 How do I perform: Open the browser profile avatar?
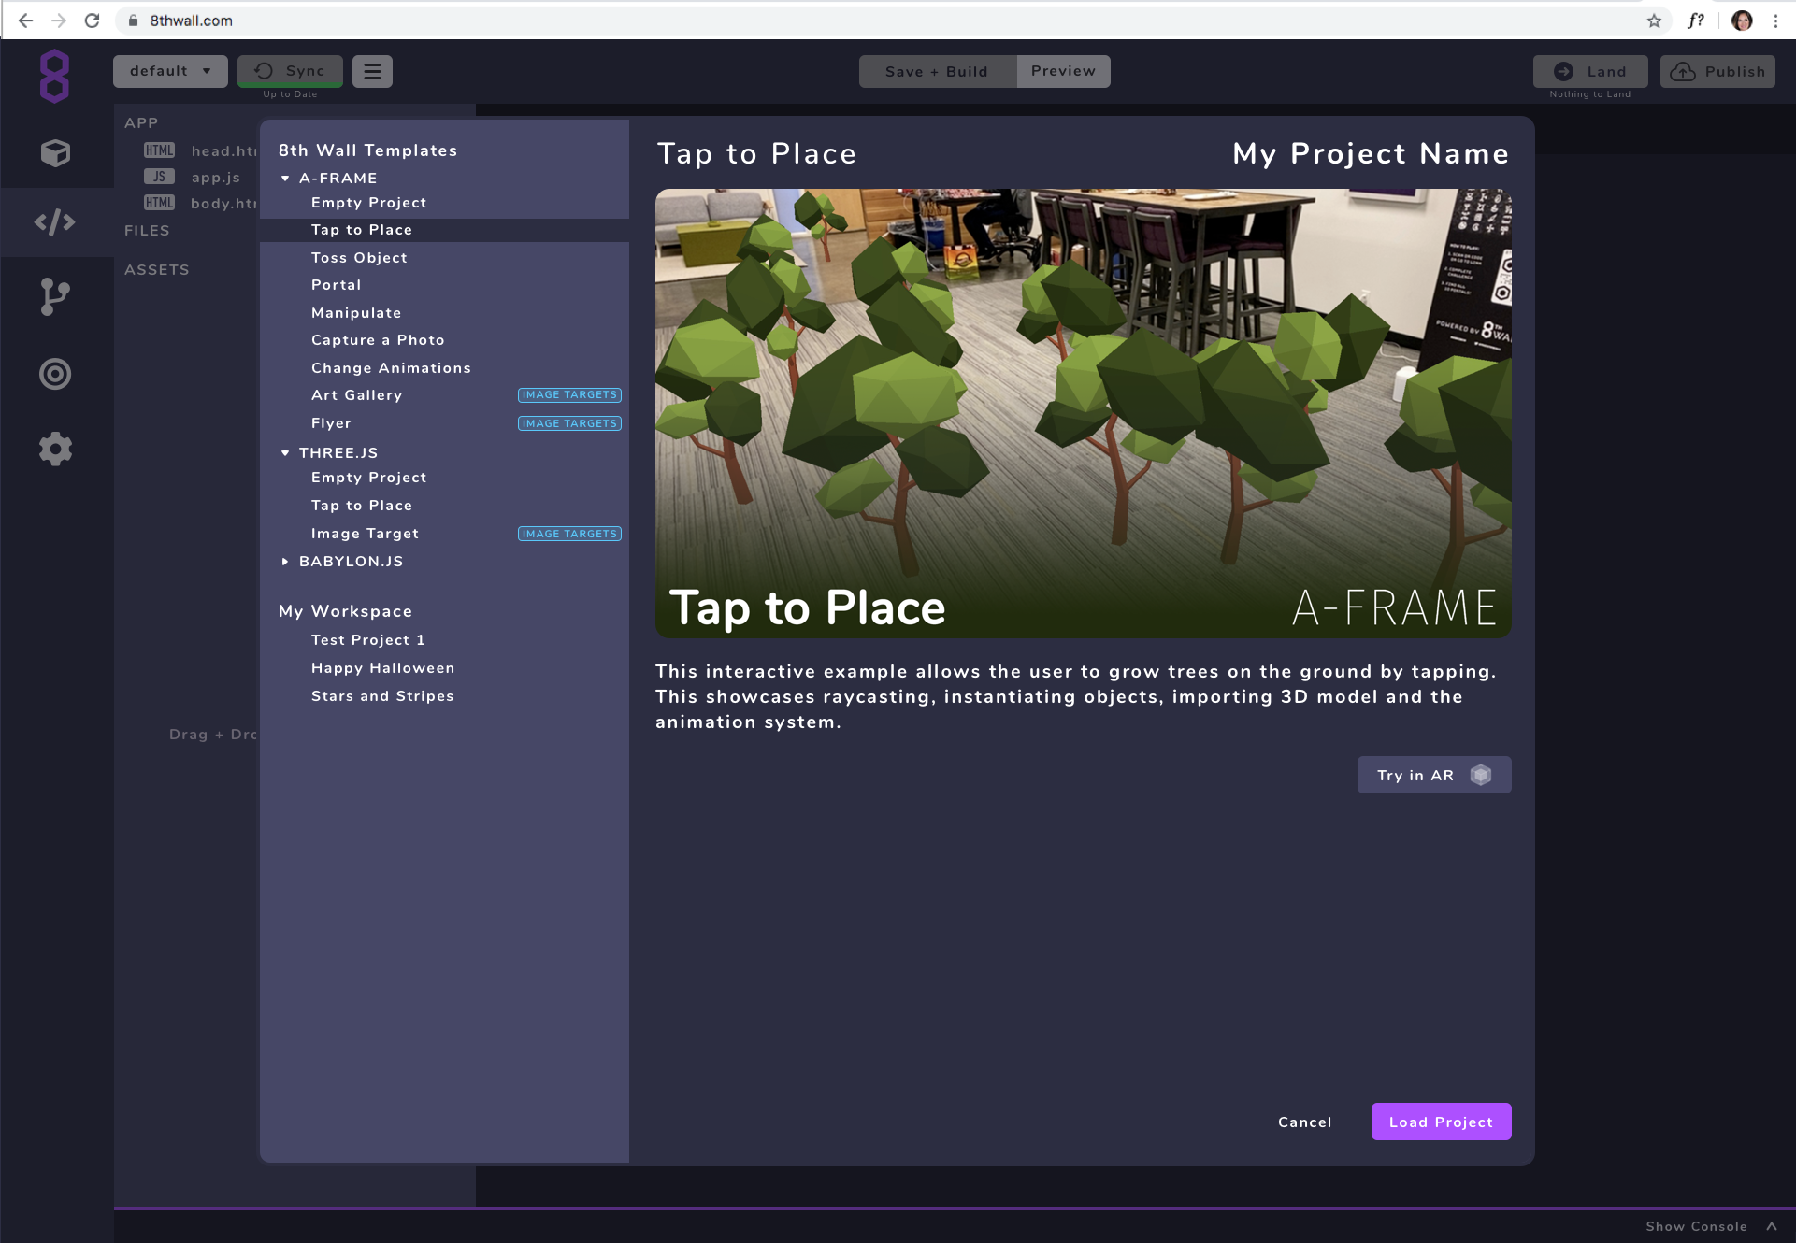[x=1742, y=21]
